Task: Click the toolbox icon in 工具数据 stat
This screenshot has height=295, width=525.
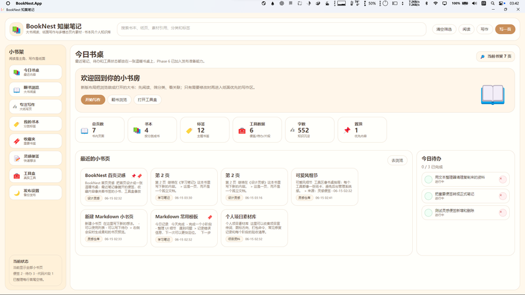Action: pyautogui.click(x=242, y=130)
